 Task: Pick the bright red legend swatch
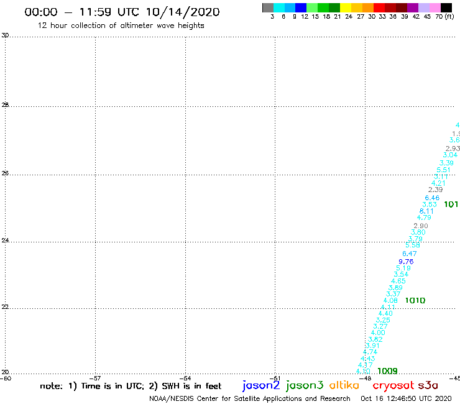tap(379, 7)
